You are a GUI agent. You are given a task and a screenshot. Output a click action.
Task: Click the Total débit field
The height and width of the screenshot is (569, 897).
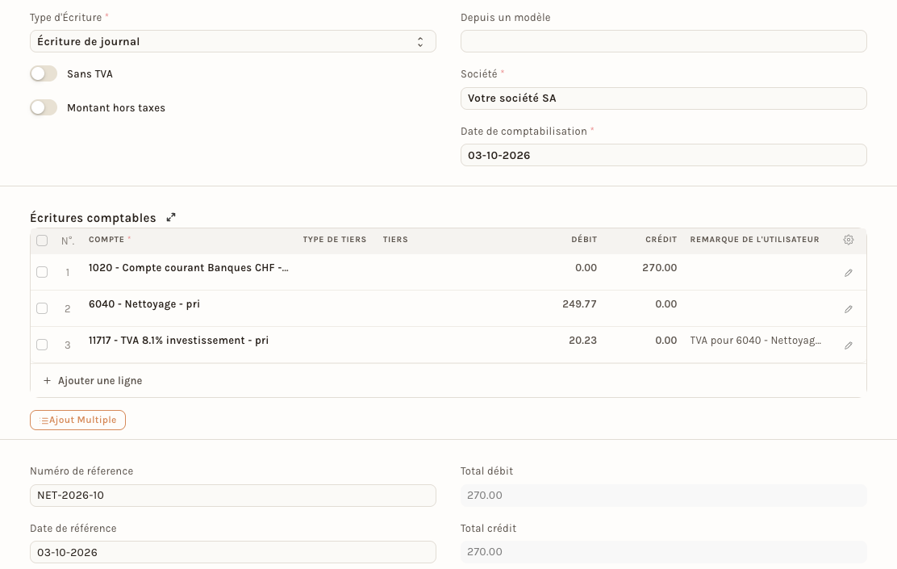[664, 496]
